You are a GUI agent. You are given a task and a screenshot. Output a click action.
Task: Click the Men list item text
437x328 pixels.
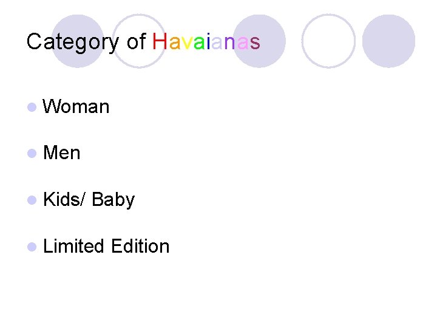(x=62, y=153)
